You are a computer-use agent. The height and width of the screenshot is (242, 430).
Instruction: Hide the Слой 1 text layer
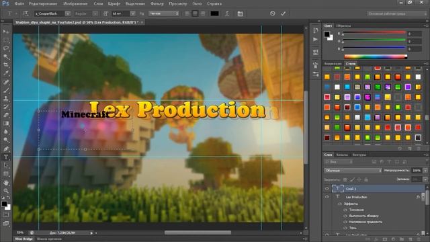(327, 188)
